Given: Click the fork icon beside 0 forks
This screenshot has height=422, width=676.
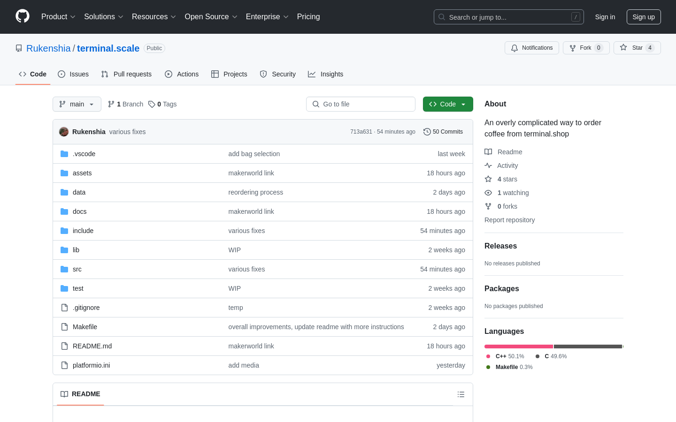Looking at the screenshot, I should [x=488, y=206].
